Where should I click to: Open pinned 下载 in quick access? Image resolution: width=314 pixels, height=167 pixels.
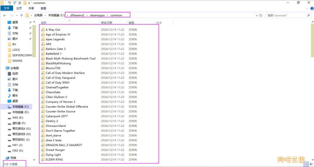point(15,28)
